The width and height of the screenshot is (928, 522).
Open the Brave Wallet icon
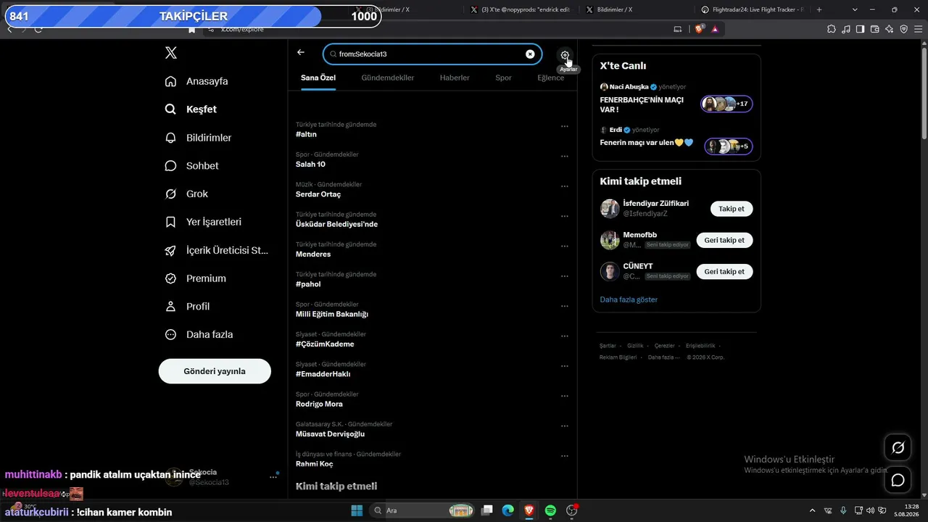coord(875,29)
